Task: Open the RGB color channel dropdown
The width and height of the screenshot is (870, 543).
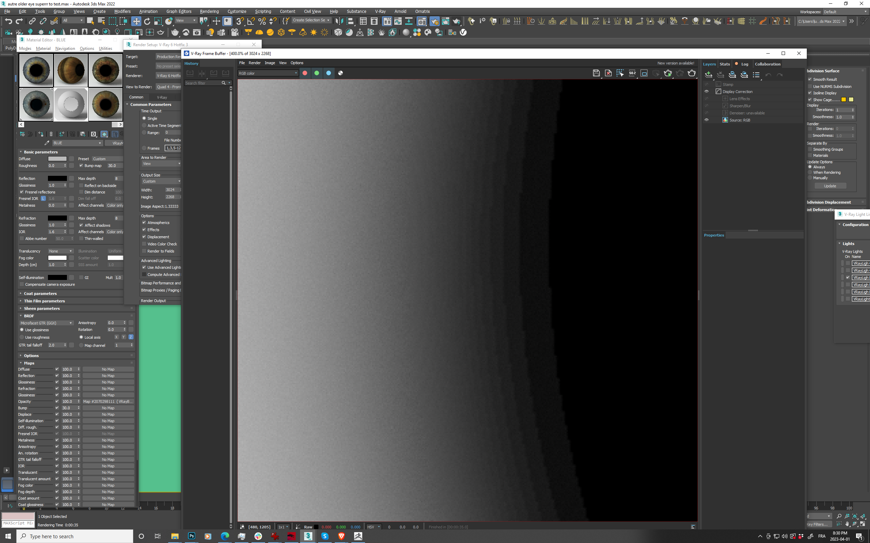Action: point(268,73)
